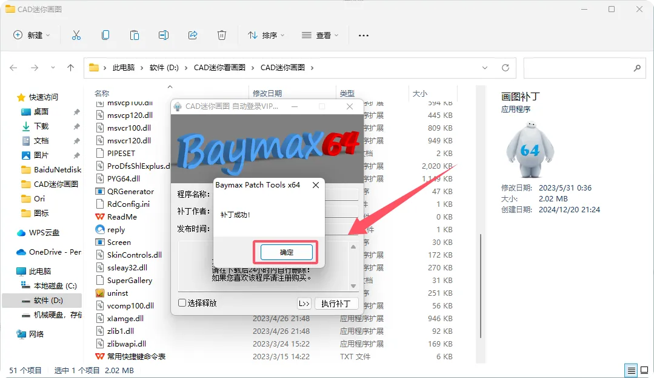
Task: Click the Delete trash can icon
Action: click(222, 36)
